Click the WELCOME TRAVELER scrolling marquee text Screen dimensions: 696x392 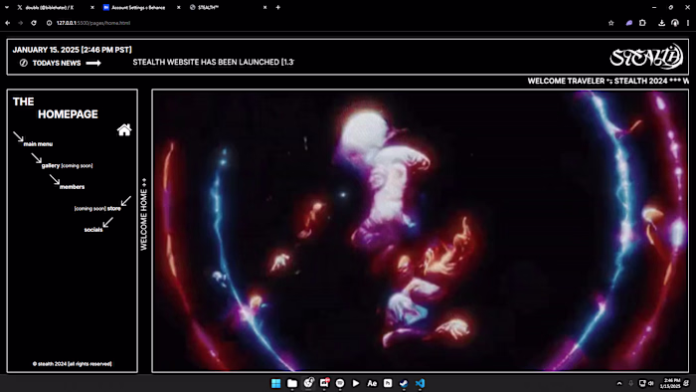click(608, 81)
